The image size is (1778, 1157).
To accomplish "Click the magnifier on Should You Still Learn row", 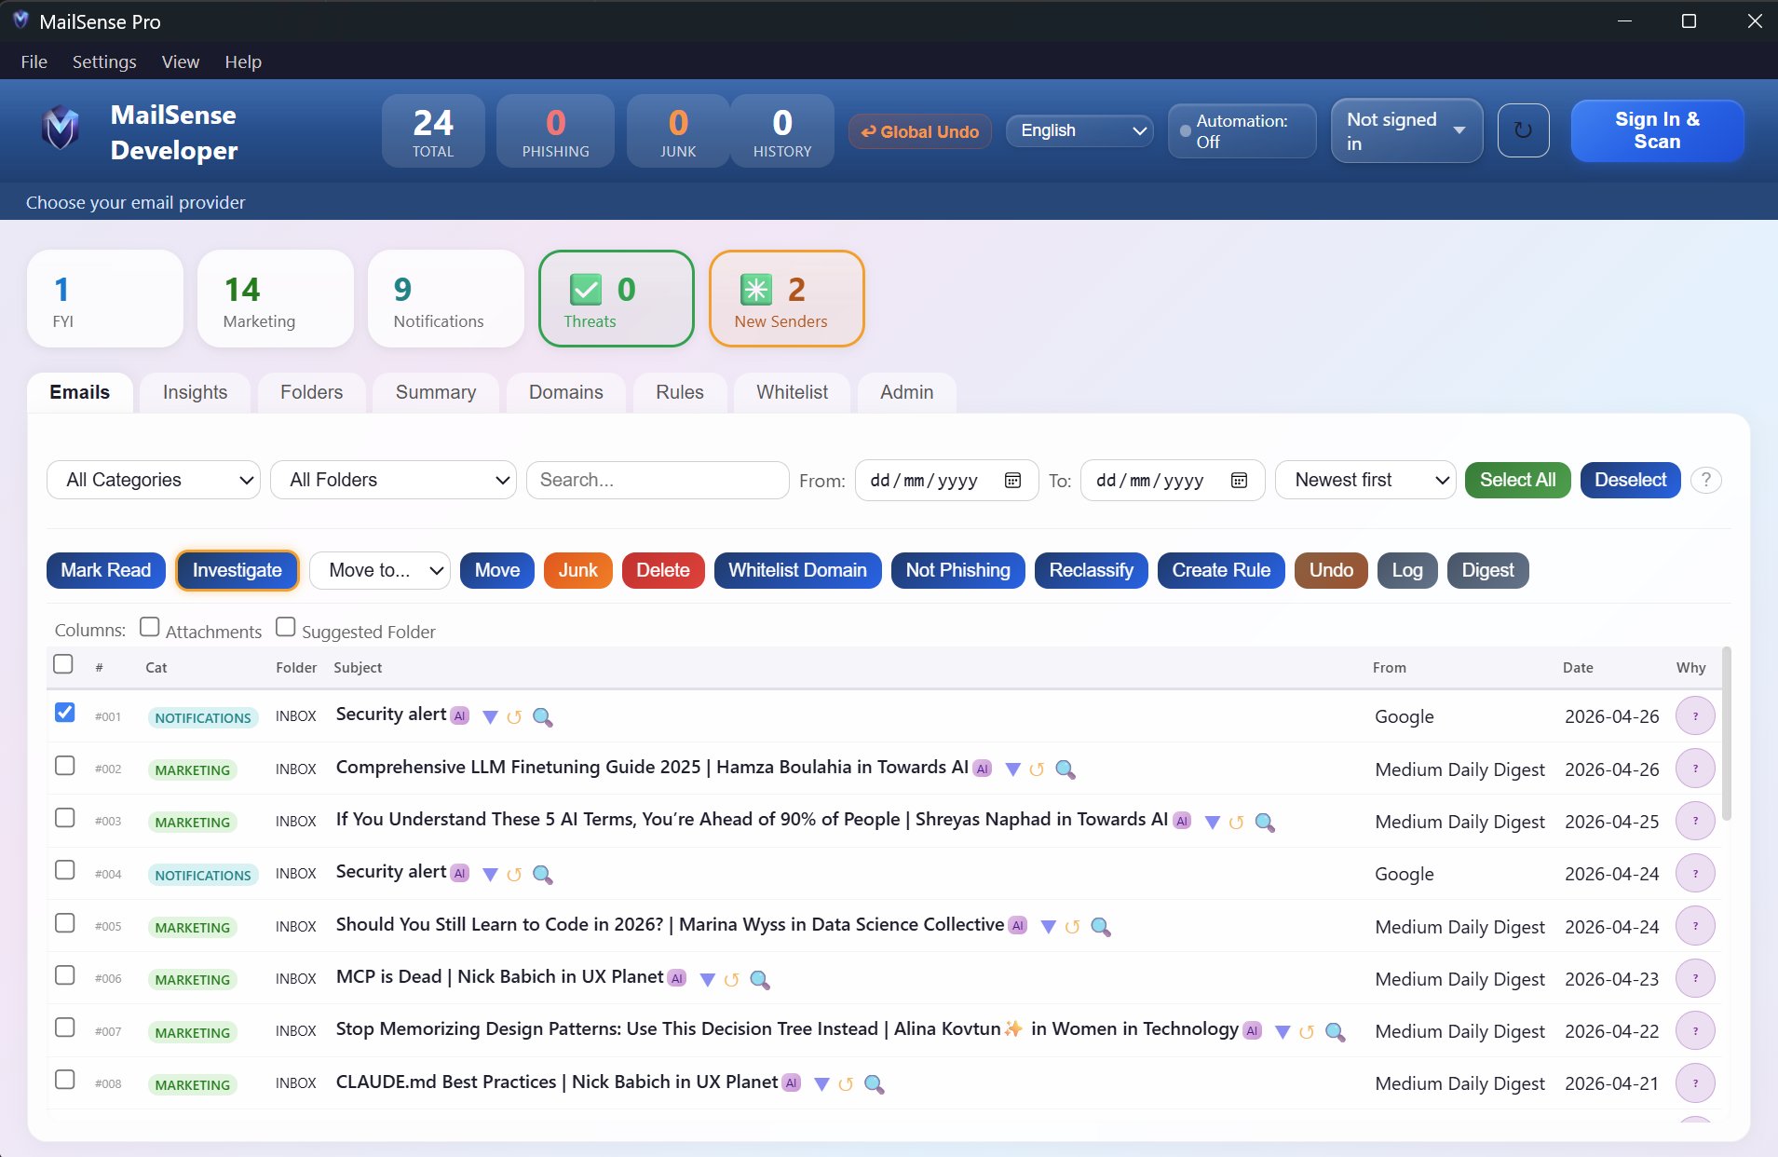I will pyautogui.click(x=1100, y=927).
